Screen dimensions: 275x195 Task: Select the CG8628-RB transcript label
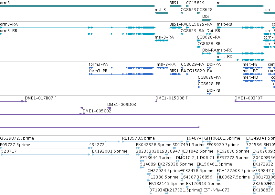tap(209, 44)
